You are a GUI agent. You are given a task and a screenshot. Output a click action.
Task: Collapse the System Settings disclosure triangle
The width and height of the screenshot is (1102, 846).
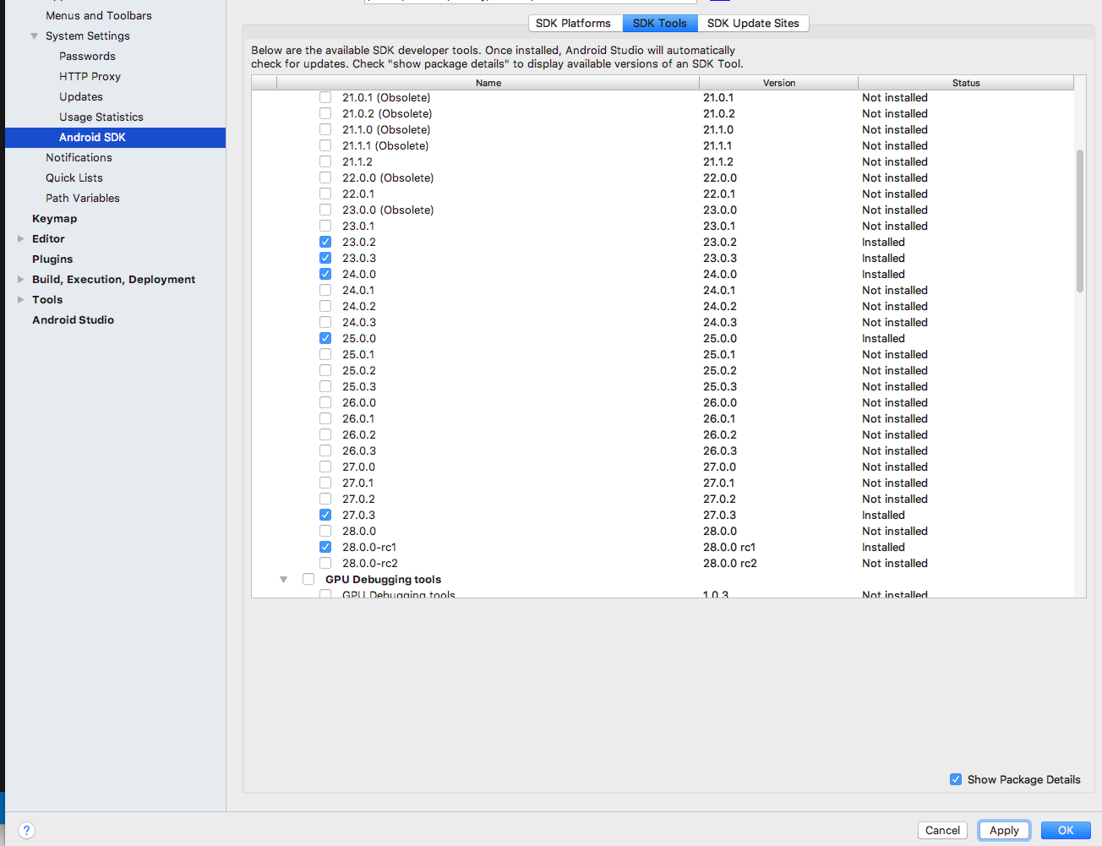coord(35,35)
